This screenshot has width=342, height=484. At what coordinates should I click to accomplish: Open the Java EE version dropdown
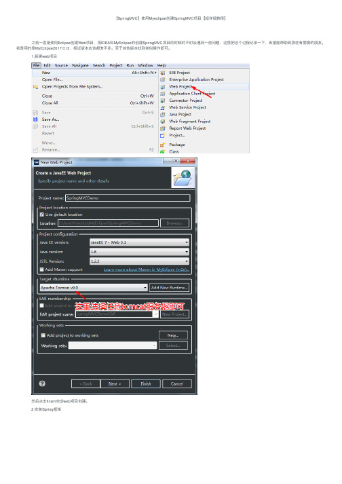tap(139, 242)
